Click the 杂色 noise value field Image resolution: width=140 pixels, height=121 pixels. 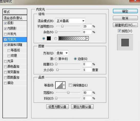click(87, 32)
